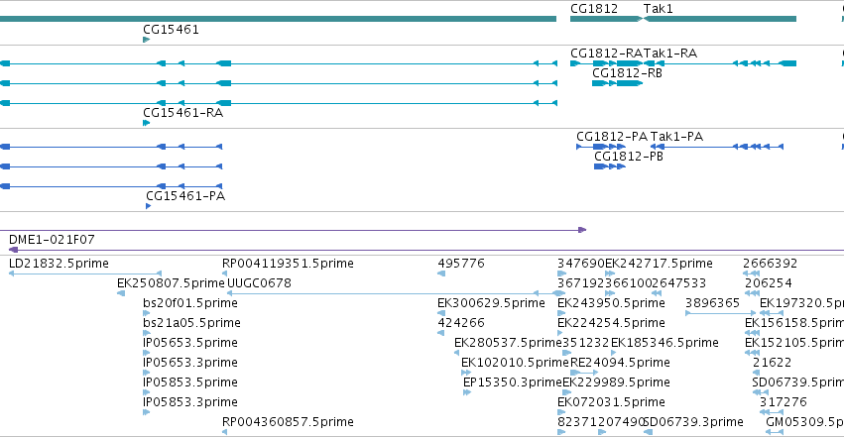
Task: Select the EK102010.5prime label
Action: (x=515, y=363)
